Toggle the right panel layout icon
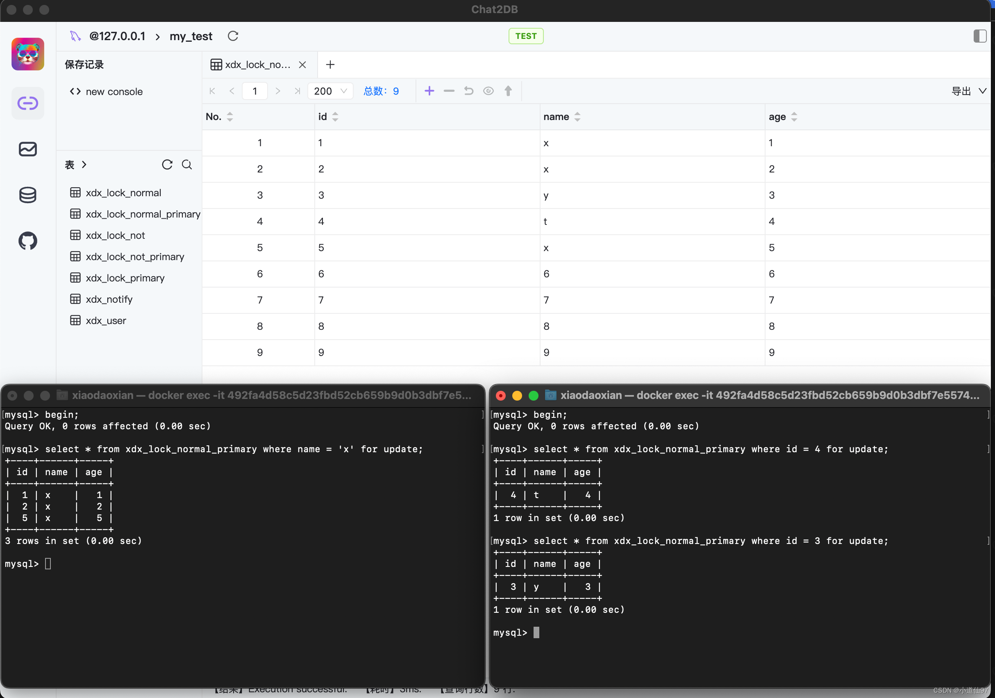Screen dimensions: 995x698 click(979, 36)
